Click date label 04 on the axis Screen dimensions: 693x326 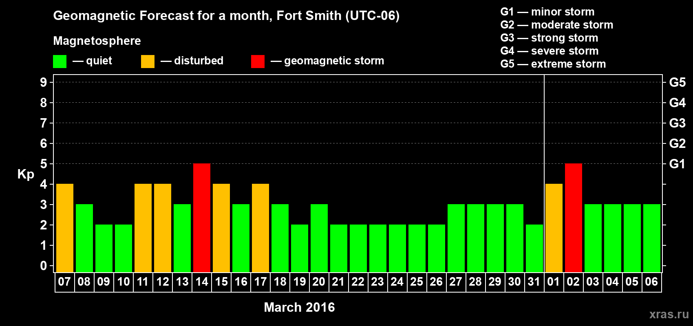612,282
